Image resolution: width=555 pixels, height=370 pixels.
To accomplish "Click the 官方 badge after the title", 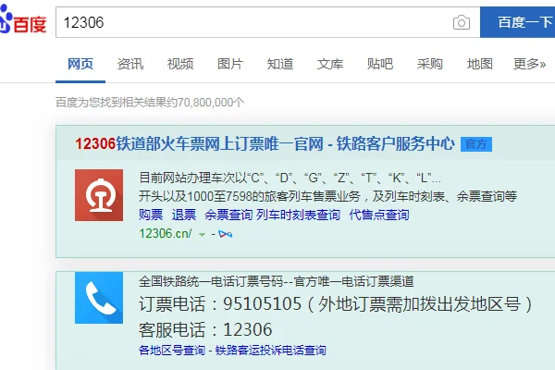I will coord(476,144).
